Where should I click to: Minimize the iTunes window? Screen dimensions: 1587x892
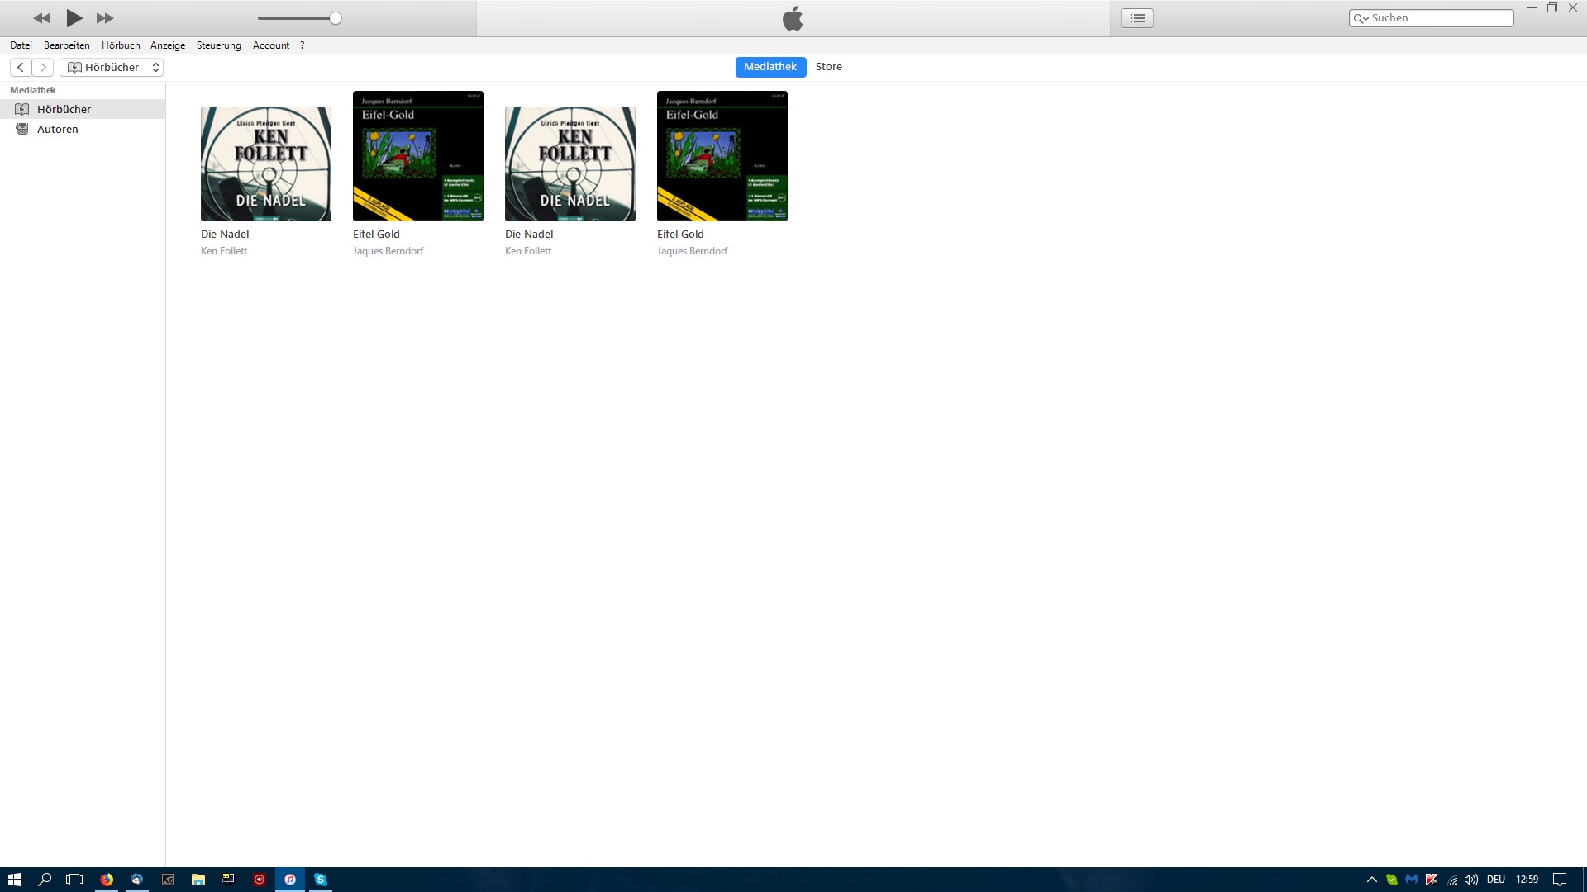(x=1531, y=7)
